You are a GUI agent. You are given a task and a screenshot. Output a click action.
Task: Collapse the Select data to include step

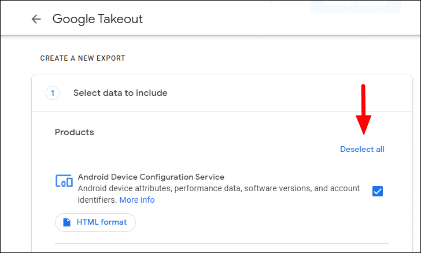click(120, 93)
